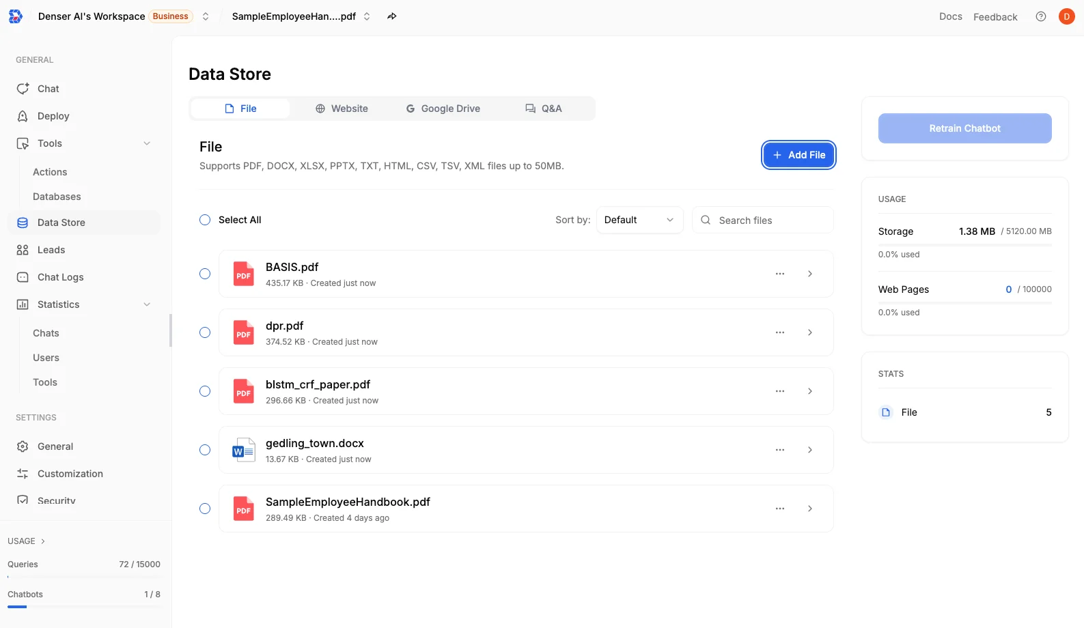The height and width of the screenshot is (628, 1084).
Task: Click the File icon in Stats panel
Action: (886, 412)
